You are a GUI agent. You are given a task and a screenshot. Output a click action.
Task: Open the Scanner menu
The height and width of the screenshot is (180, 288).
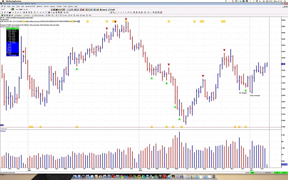click(x=46, y=6)
